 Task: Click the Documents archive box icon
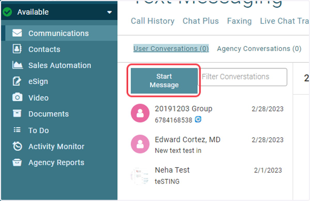(x=17, y=114)
